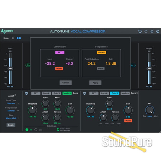
Task: Click Comp II Ratio knob
Action: click(x=109, y=103)
